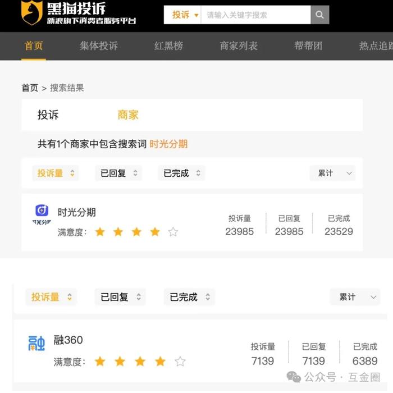Click the highlighted 时光分期 search term
The width and height of the screenshot is (393, 393).
(168, 144)
